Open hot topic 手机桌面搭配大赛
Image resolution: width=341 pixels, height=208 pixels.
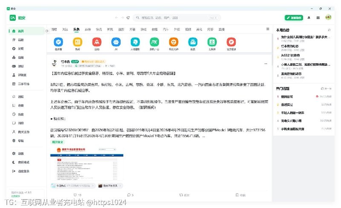[x=304, y=129]
